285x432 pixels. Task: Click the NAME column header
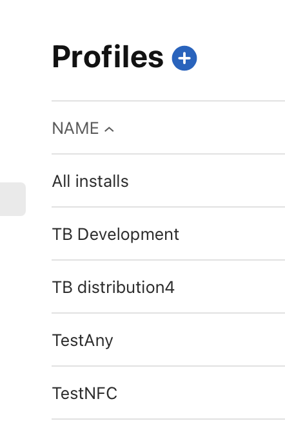pos(83,129)
